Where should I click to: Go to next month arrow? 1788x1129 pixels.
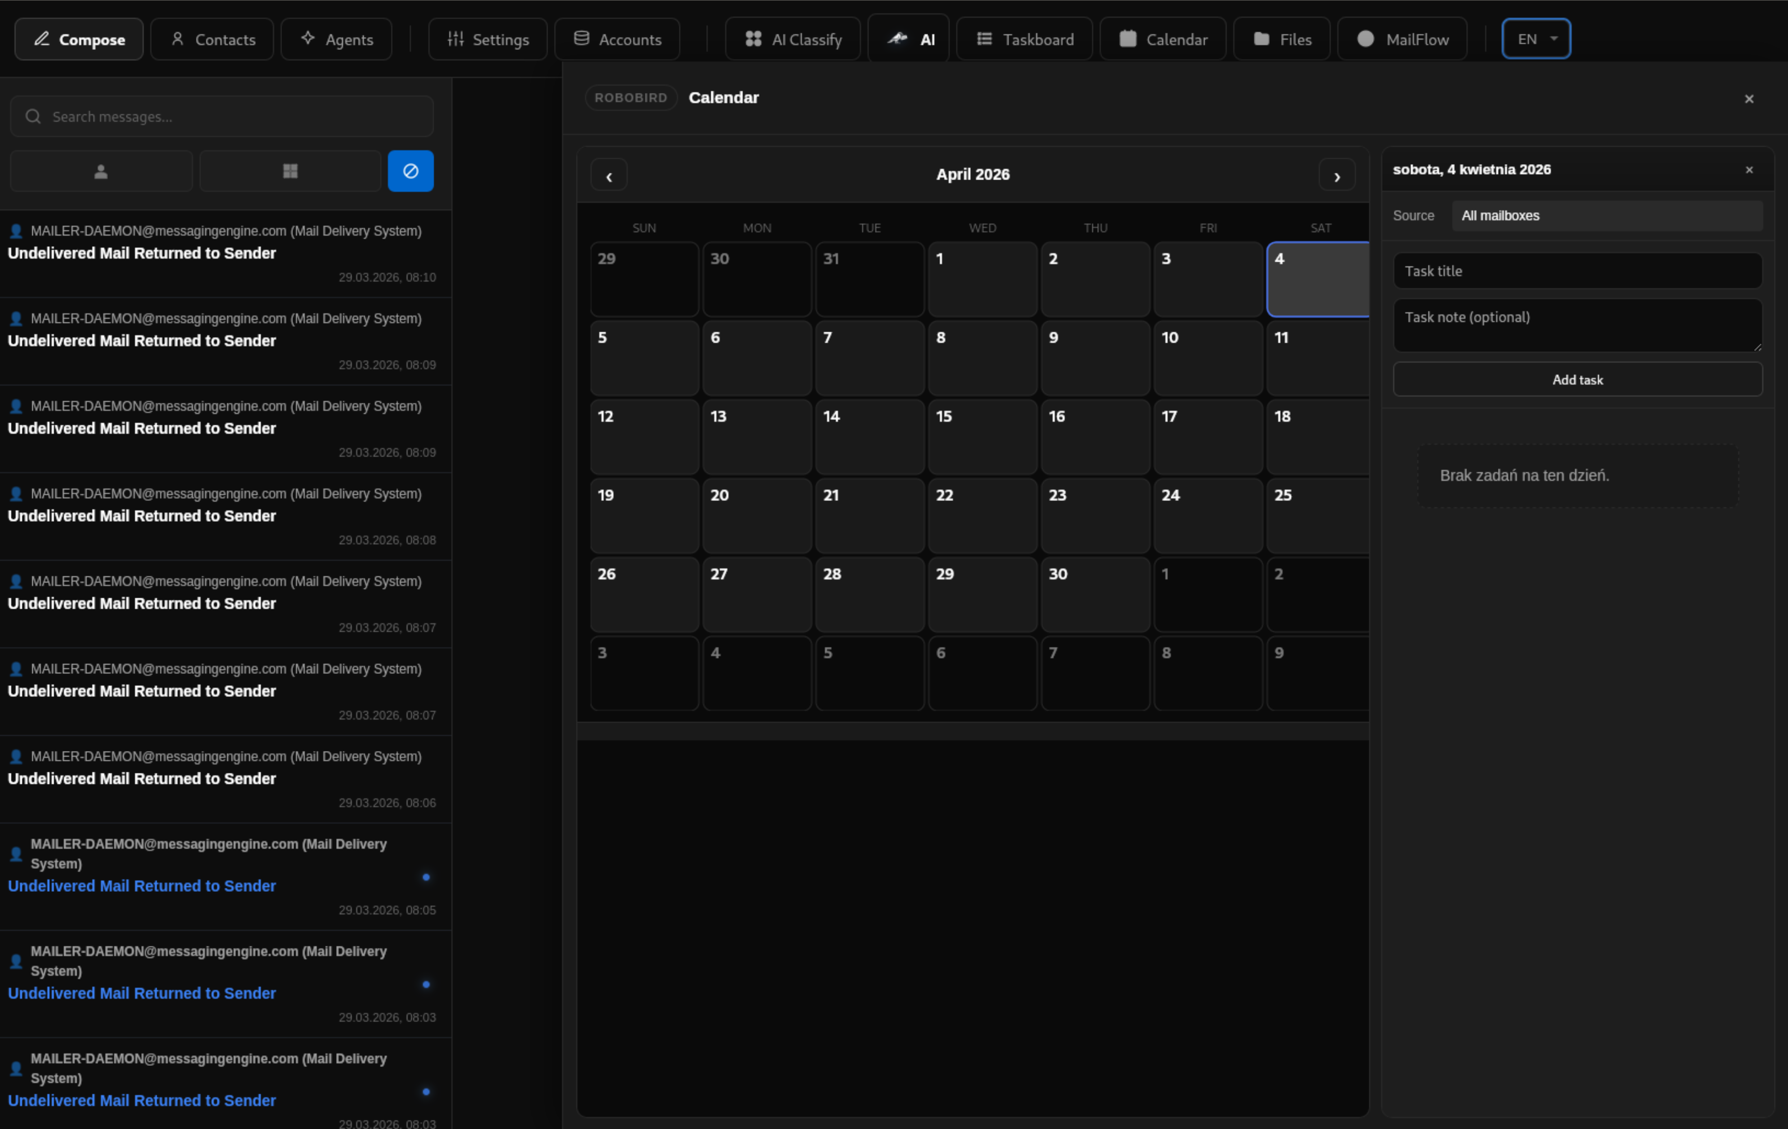click(x=1336, y=176)
